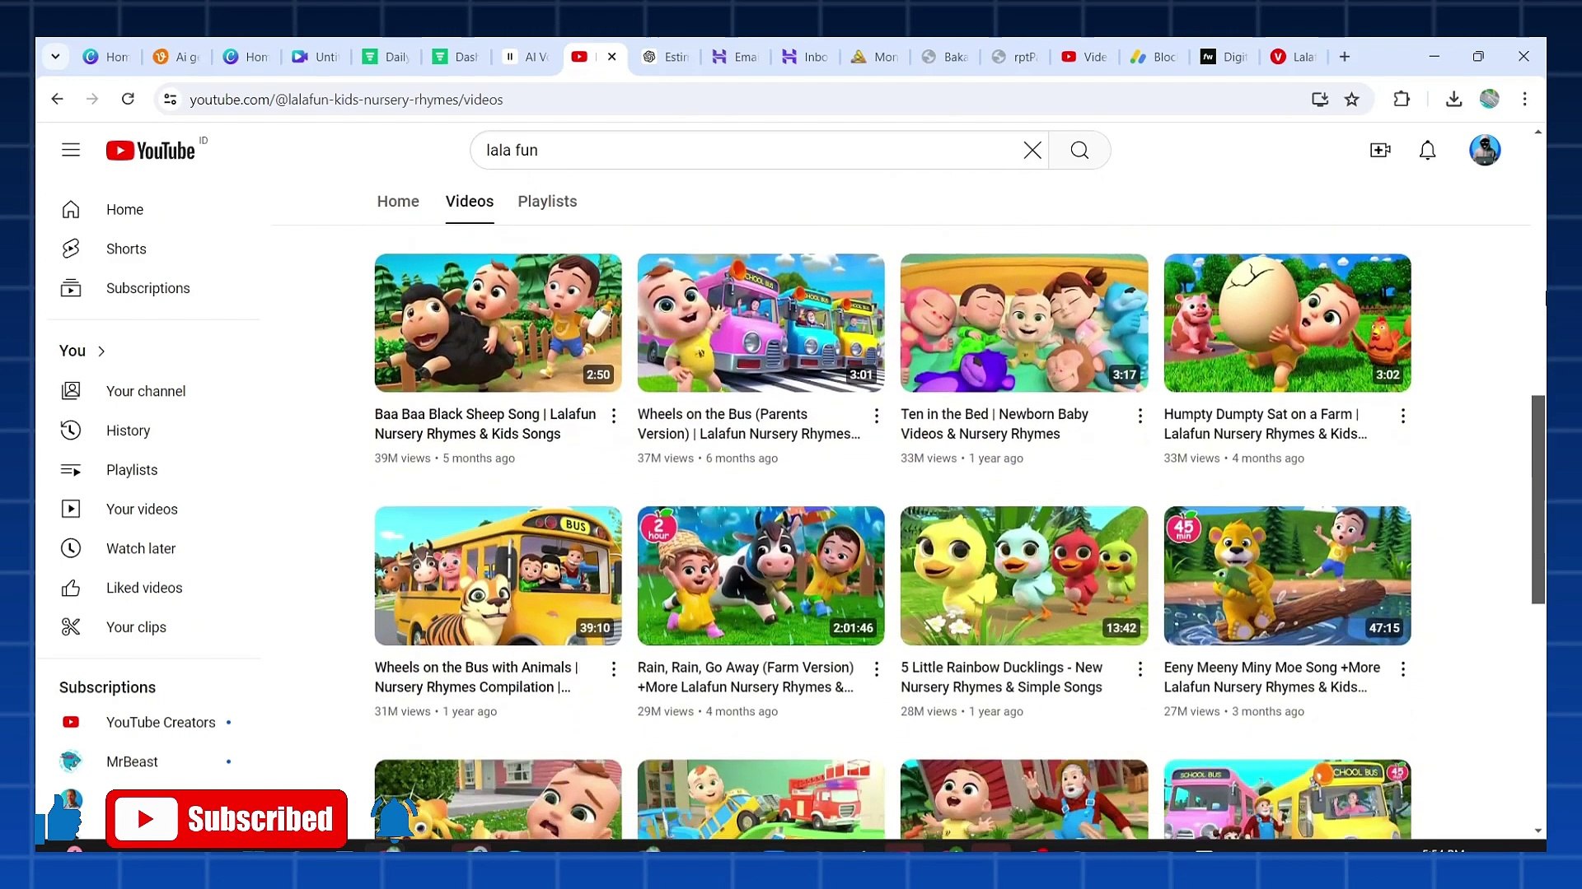
Task: Open Liked videos in sidebar
Action: (143, 588)
